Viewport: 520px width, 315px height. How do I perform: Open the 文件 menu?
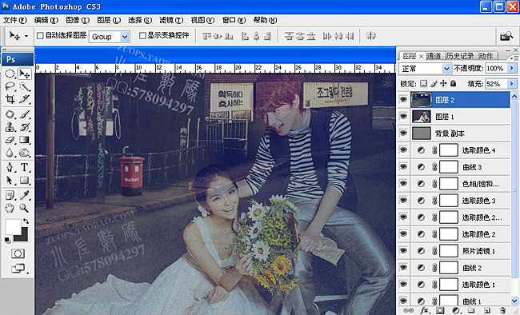tap(15, 20)
